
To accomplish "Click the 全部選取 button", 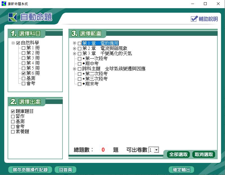I will point(179,154).
